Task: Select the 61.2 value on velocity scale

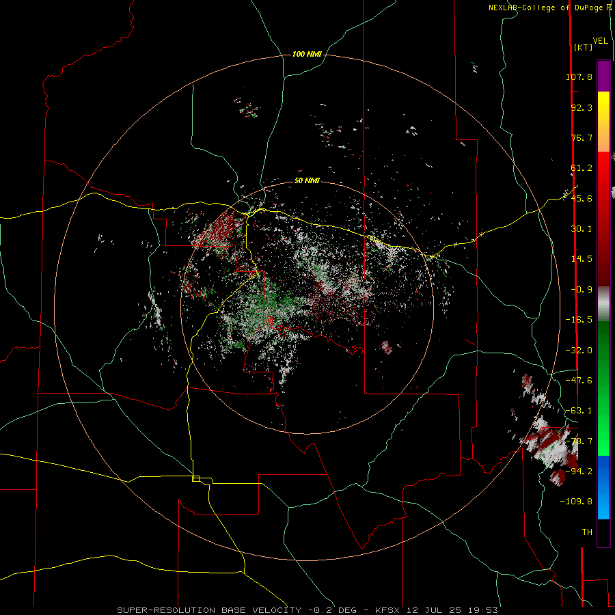Action: [x=582, y=168]
